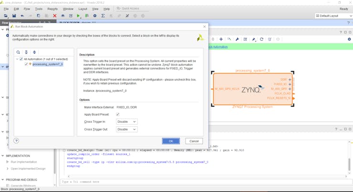Click the green Run play icon

(78, 16)
